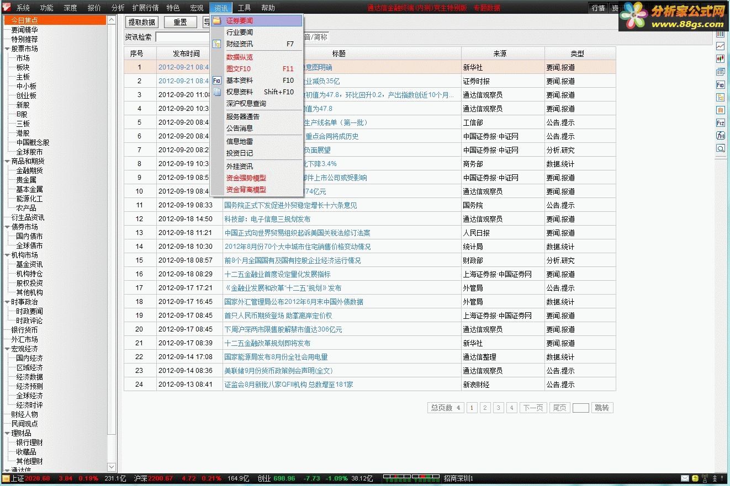Click the sidebar scrollbar up arrow
730x486 pixels.
[x=112, y=20]
